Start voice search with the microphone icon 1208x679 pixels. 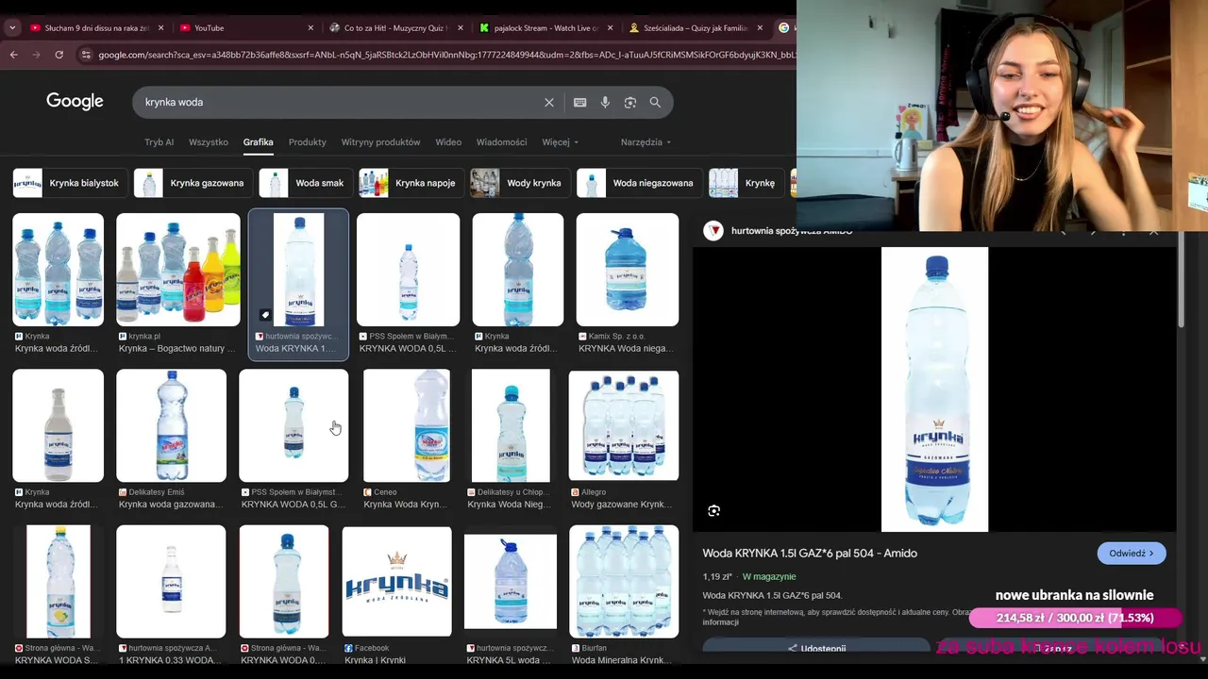coord(605,102)
